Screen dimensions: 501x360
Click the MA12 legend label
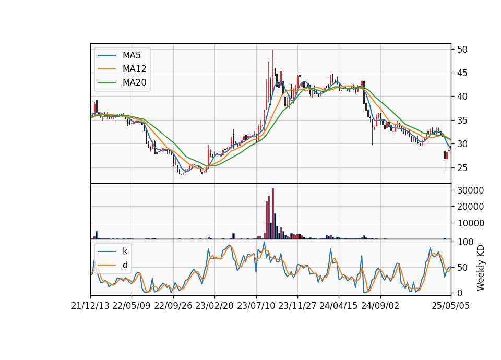(134, 69)
